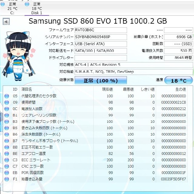Click raw value 00035F5D5F67
The height and width of the screenshot is (194, 194).
point(174,179)
